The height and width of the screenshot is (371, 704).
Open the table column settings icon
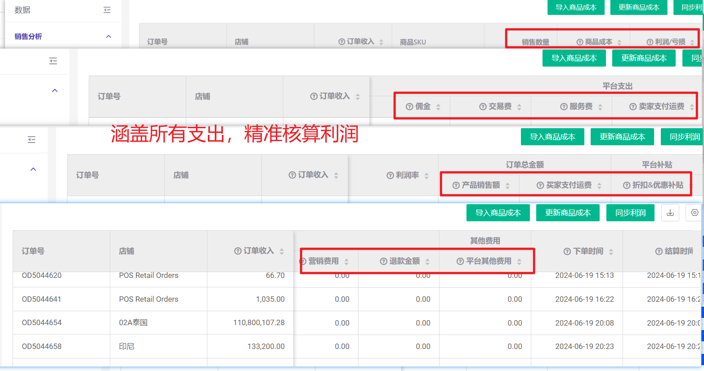[694, 213]
